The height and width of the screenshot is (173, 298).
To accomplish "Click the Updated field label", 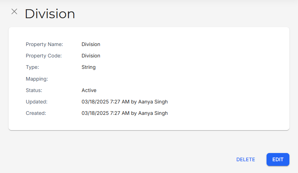I will point(36,102).
